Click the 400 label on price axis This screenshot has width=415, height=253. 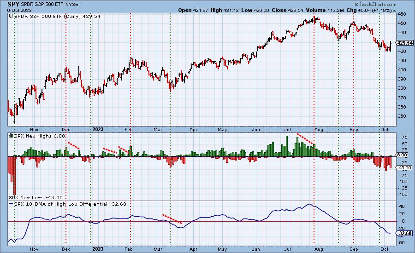(x=402, y=70)
